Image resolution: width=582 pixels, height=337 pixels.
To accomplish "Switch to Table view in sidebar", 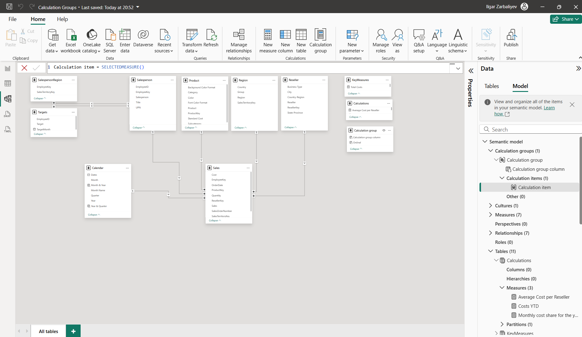I will click(8, 83).
